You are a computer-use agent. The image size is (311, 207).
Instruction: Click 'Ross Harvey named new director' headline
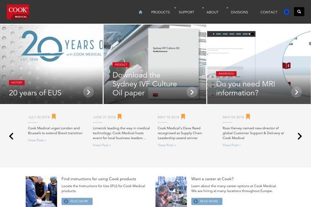[x=253, y=133]
